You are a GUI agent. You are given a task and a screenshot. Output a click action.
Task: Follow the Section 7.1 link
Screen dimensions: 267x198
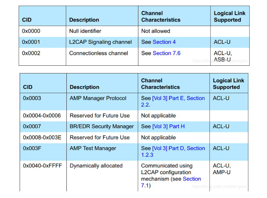point(171,182)
